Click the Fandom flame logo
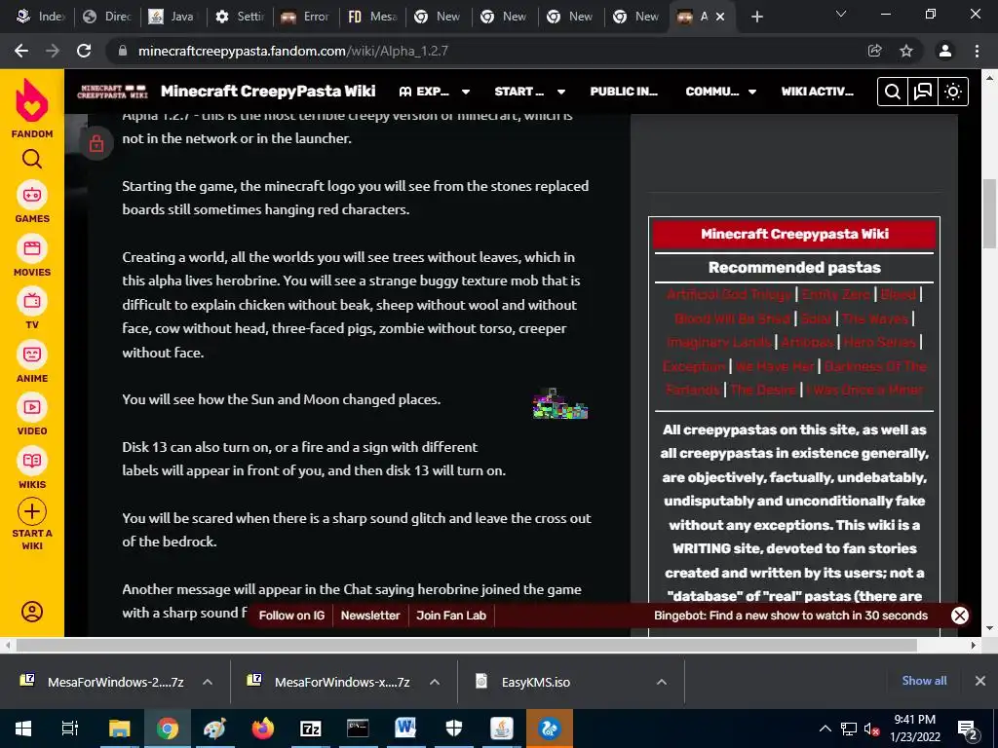 [32, 100]
